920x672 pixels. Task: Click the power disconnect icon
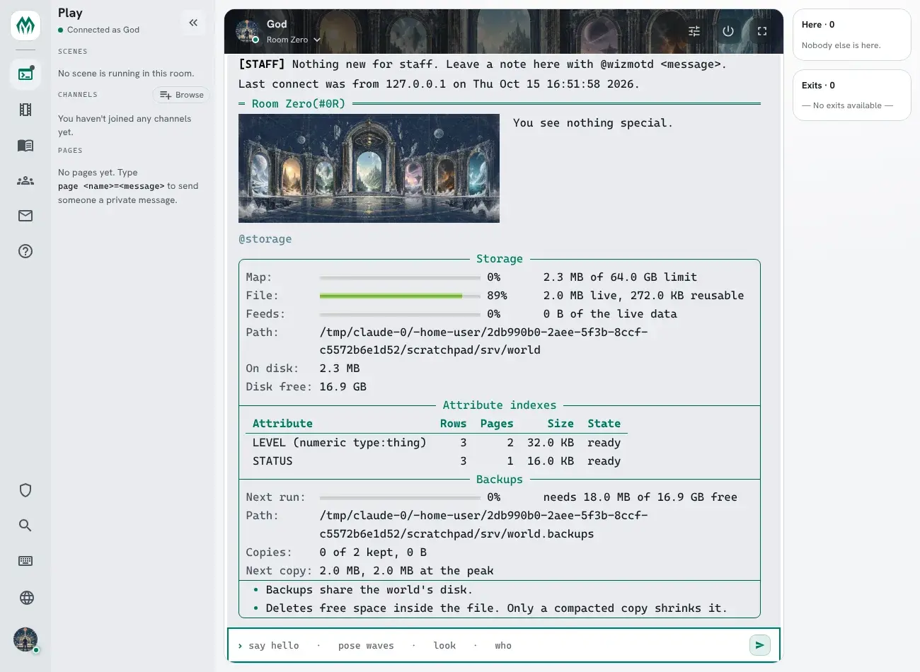[728, 31]
